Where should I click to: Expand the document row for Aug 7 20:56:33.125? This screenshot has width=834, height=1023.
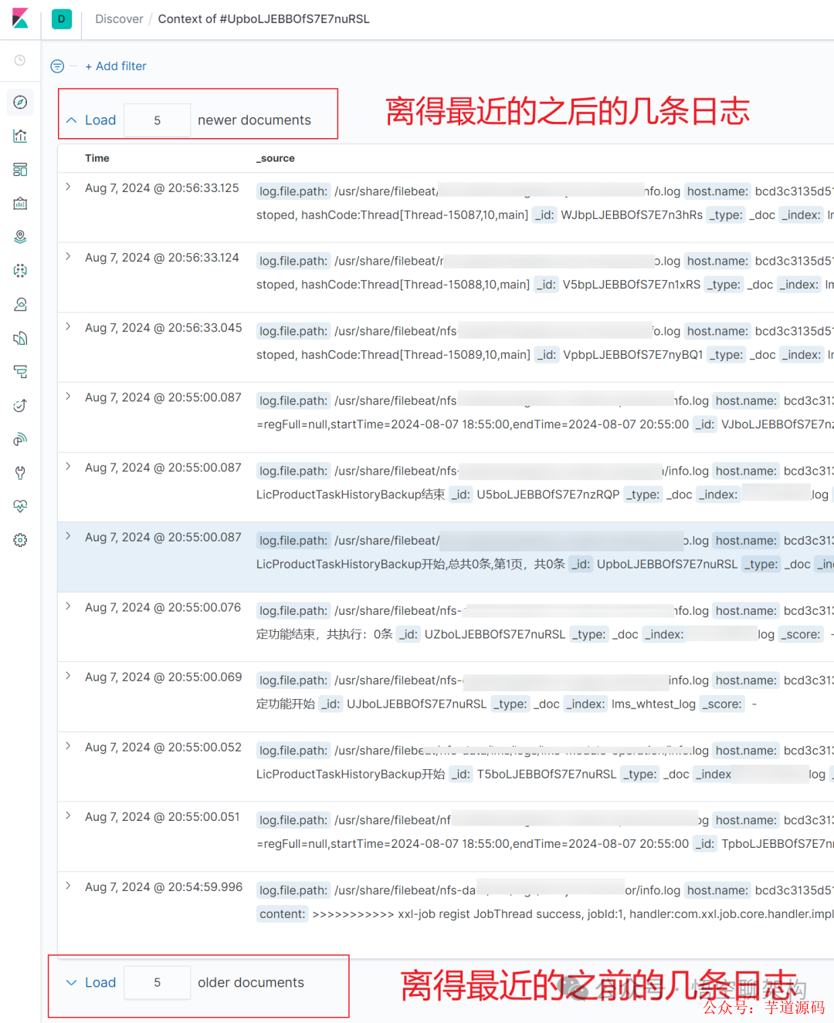pos(67,186)
